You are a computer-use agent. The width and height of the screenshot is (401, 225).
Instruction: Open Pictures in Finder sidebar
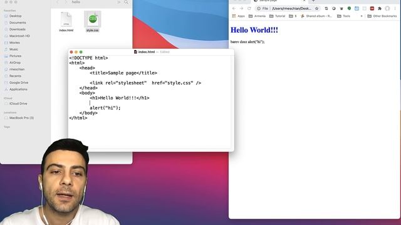[15, 56]
